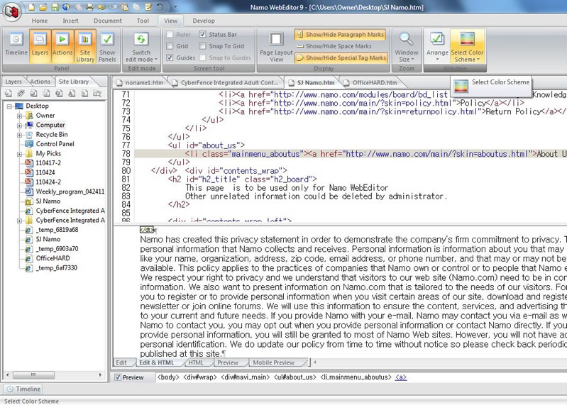Image resolution: width=567 pixels, height=405 pixels.
Task: Toggle the Layers panel ribbon button
Action: [40, 45]
